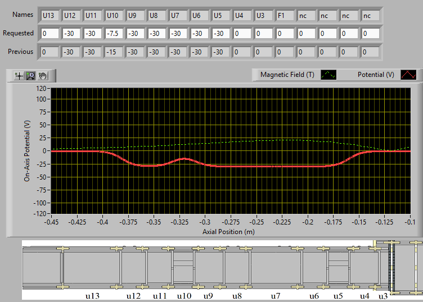
Task: Click the y-axis tick label -50
Action: pos(41,177)
